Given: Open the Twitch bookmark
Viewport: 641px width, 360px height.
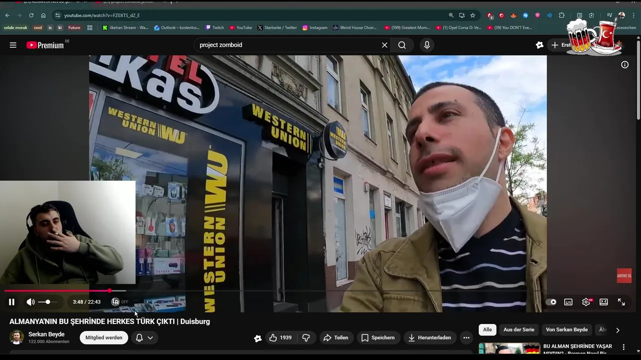Looking at the screenshot, I should [215, 28].
